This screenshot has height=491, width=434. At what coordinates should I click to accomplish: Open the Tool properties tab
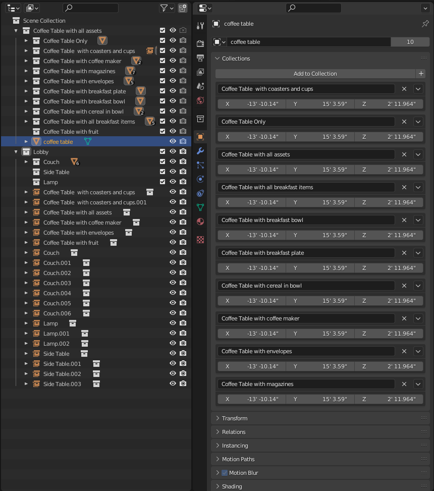(200, 26)
